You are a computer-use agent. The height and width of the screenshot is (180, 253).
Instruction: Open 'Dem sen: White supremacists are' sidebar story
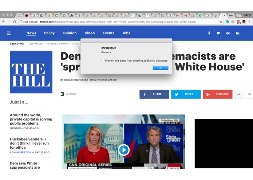coord(25,165)
